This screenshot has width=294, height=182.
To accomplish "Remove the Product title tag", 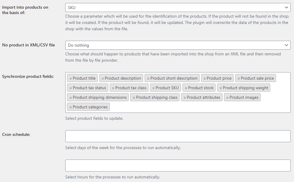I will point(71,79).
